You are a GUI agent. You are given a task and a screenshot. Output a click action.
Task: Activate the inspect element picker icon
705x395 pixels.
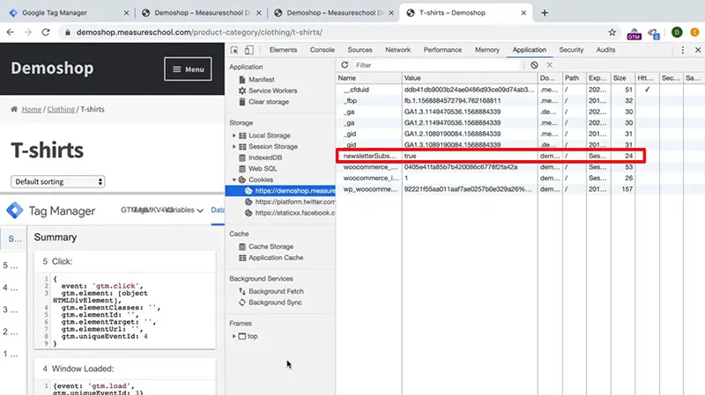click(234, 50)
